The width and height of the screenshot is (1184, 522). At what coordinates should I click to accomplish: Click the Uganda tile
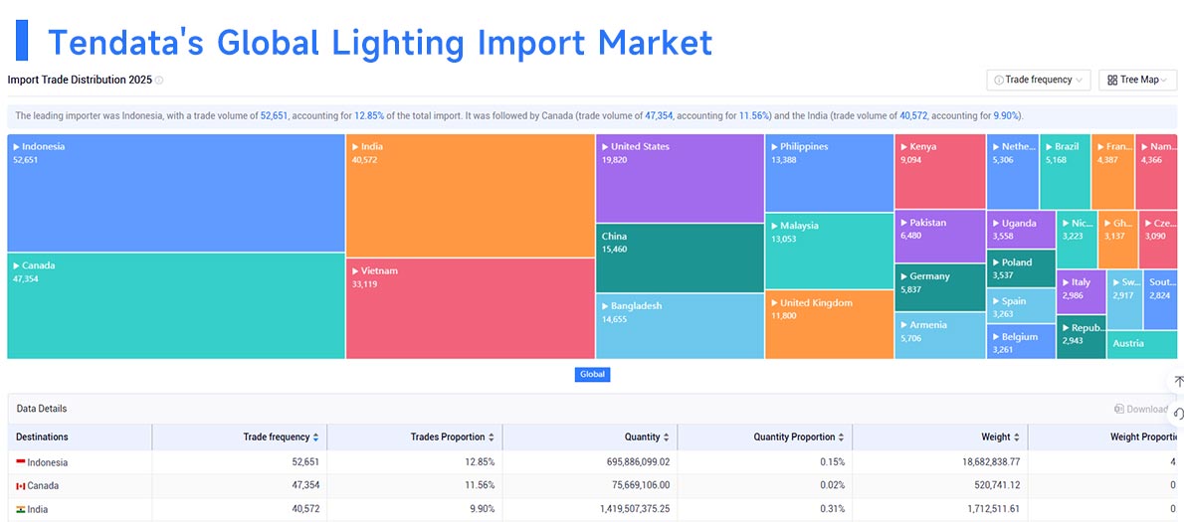click(x=1021, y=230)
